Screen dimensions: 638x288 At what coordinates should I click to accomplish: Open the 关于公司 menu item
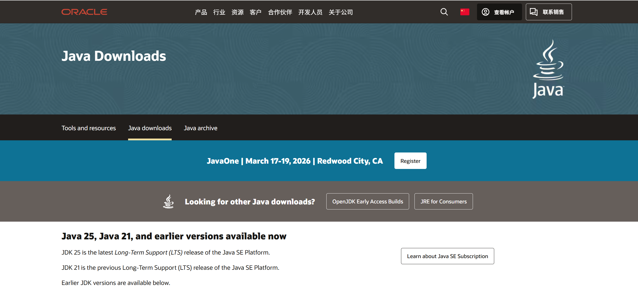click(x=341, y=12)
